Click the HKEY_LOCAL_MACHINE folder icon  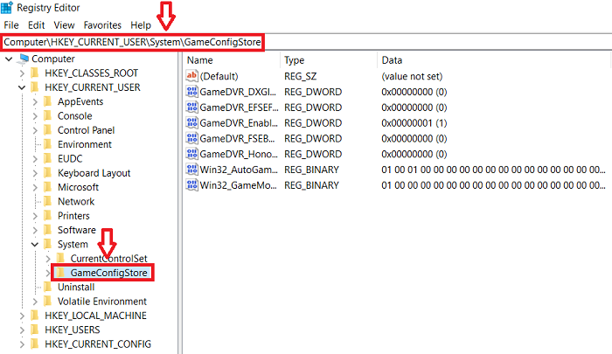click(35, 316)
